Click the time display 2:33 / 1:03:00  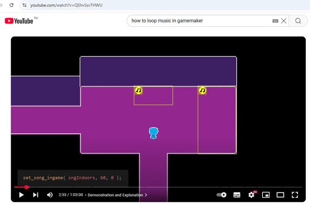pos(71,195)
